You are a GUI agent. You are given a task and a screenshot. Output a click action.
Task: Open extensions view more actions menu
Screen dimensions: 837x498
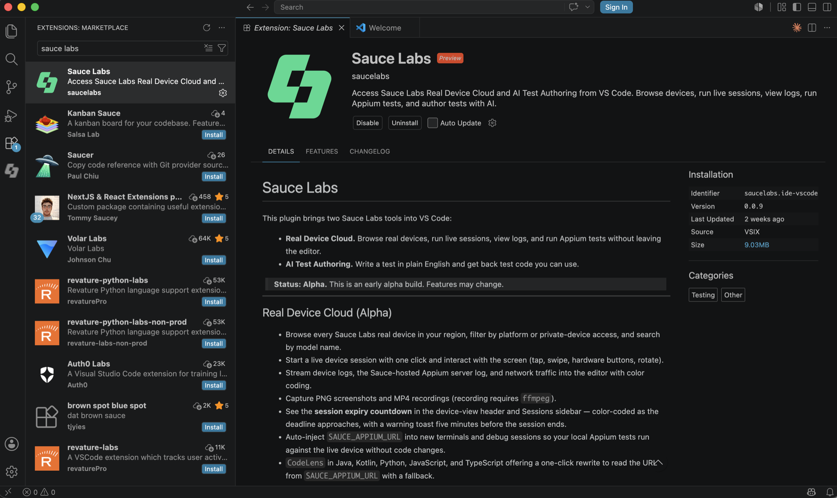[222, 28]
